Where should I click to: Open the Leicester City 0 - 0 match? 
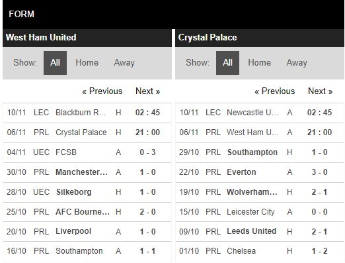pyautogui.click(x=260, y=212)
